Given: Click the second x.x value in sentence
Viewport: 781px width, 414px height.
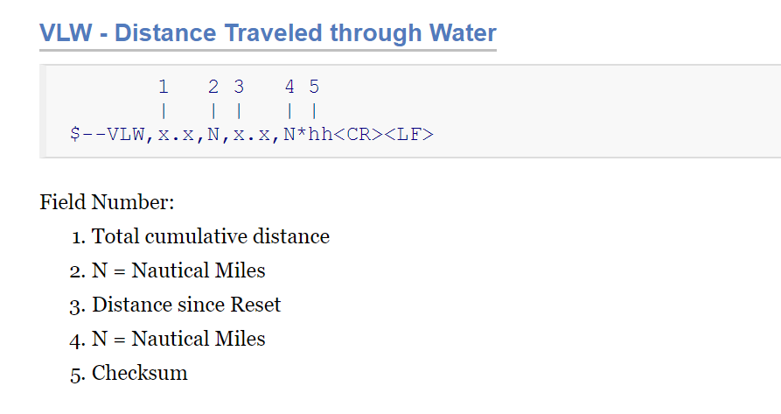Looking at the screenshot, I should click(252, 135).
